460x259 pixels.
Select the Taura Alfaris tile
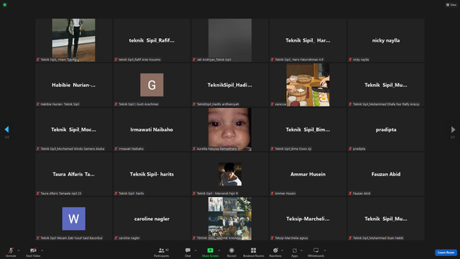click(73, 174)
